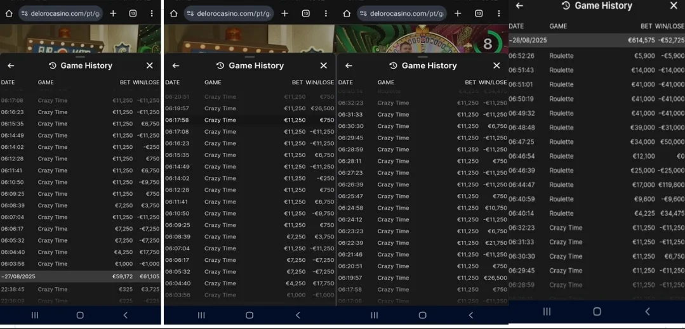Screen dimensions: 685x329
Task: Tap the sheet drag handle above third screenshot's Game History
Action: tap(422, 56)
